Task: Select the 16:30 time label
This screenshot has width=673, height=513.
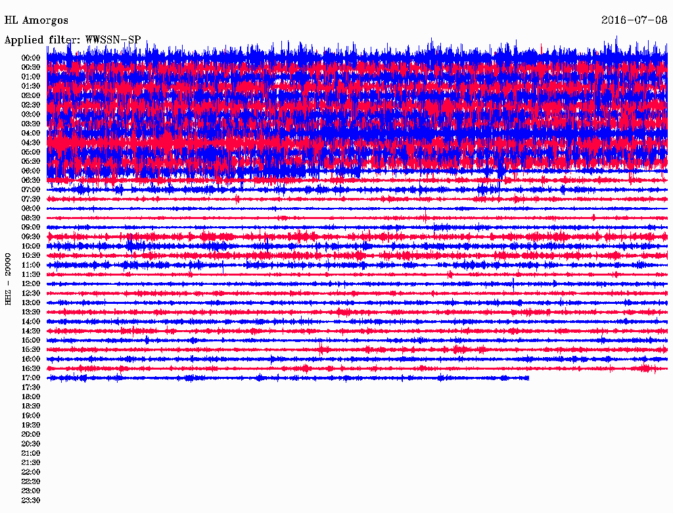Action: [x=31, y=368]
